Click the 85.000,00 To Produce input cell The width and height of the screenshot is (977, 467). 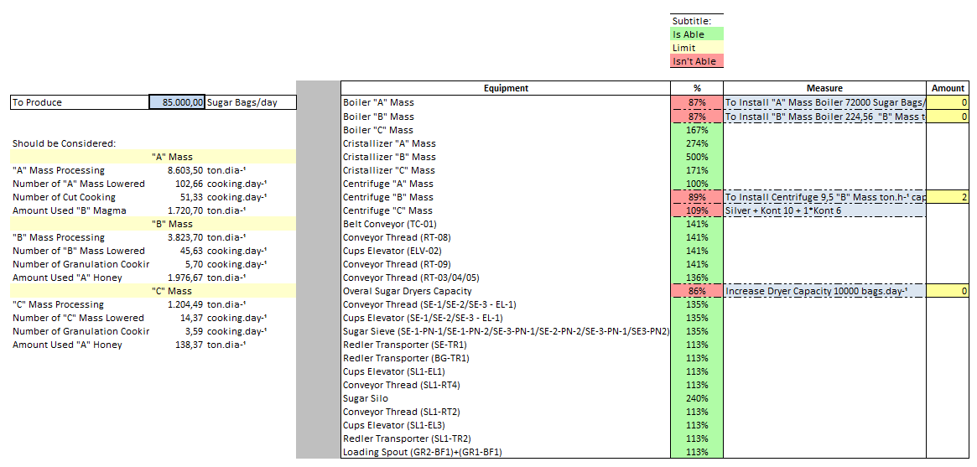pyautogui.click(x=177, y=102)
